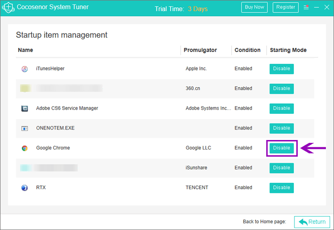Sort by the Promulgator column header
The image size is (334, 230).
click(x=200, y=50)
